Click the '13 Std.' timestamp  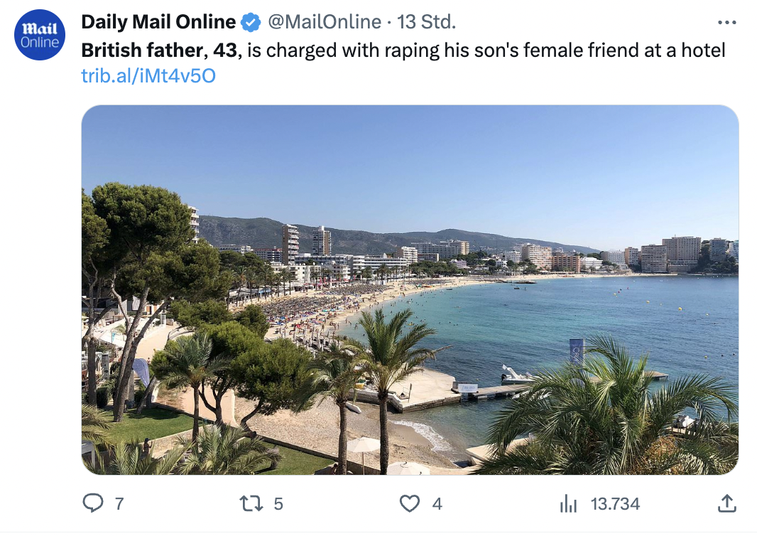(426, 23)
